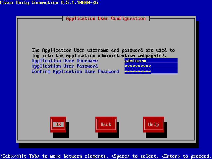Click the <Tab>/<Alt-Tab> hint at bottom
Screen dimensions: 212x159
[20, 156]
